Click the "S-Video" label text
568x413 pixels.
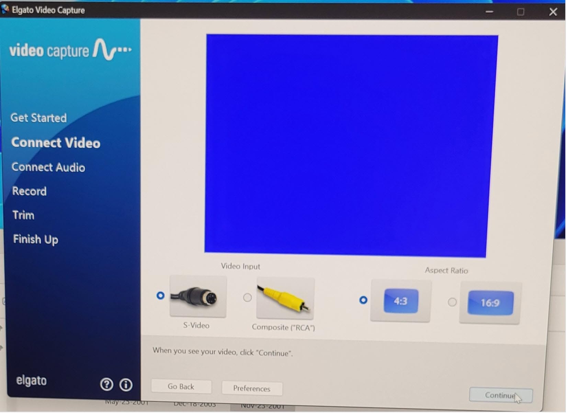[196, 325]
